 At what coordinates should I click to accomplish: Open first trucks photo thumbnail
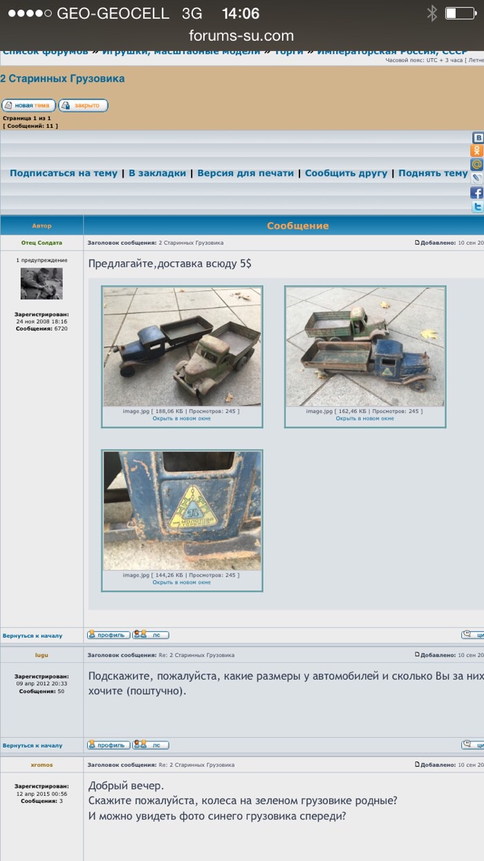coord(182,347)
